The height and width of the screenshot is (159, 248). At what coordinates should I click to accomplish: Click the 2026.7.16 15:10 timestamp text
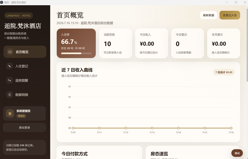coord(67,23)
